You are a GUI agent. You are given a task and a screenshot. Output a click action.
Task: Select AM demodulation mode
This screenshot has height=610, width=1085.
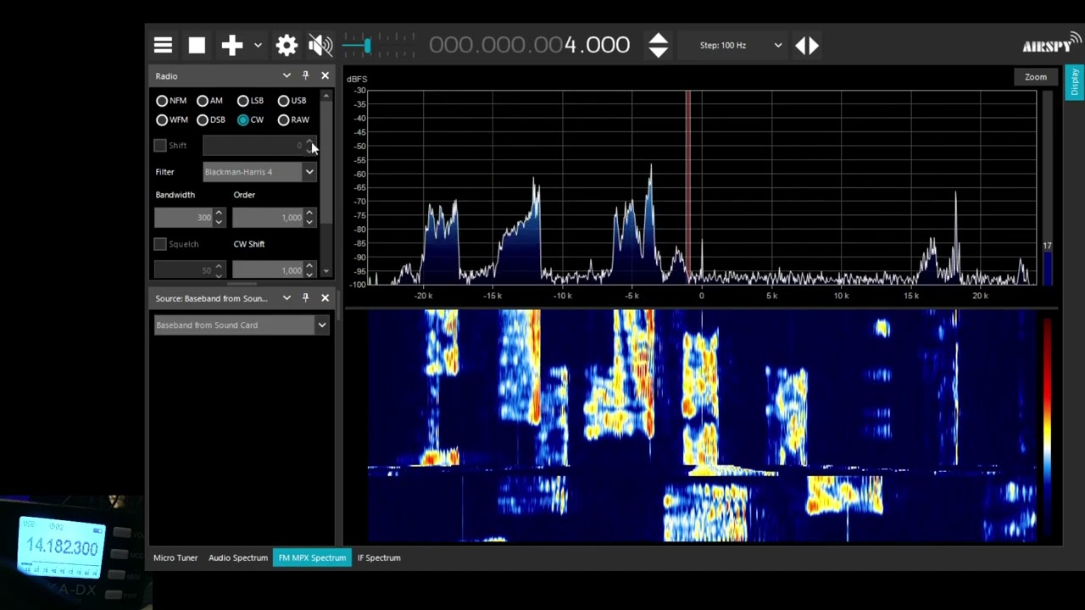[x=209, y=101]
